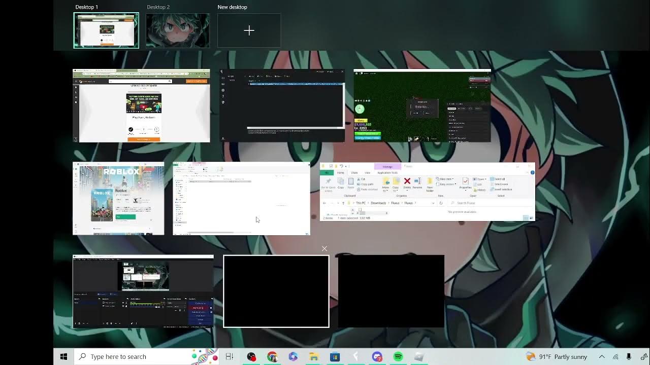Image resolution: width=650 pixels, height=365 pixels.
Task: Open the OBS Studio window thumbnail
Action: click(x=143, y=291)
